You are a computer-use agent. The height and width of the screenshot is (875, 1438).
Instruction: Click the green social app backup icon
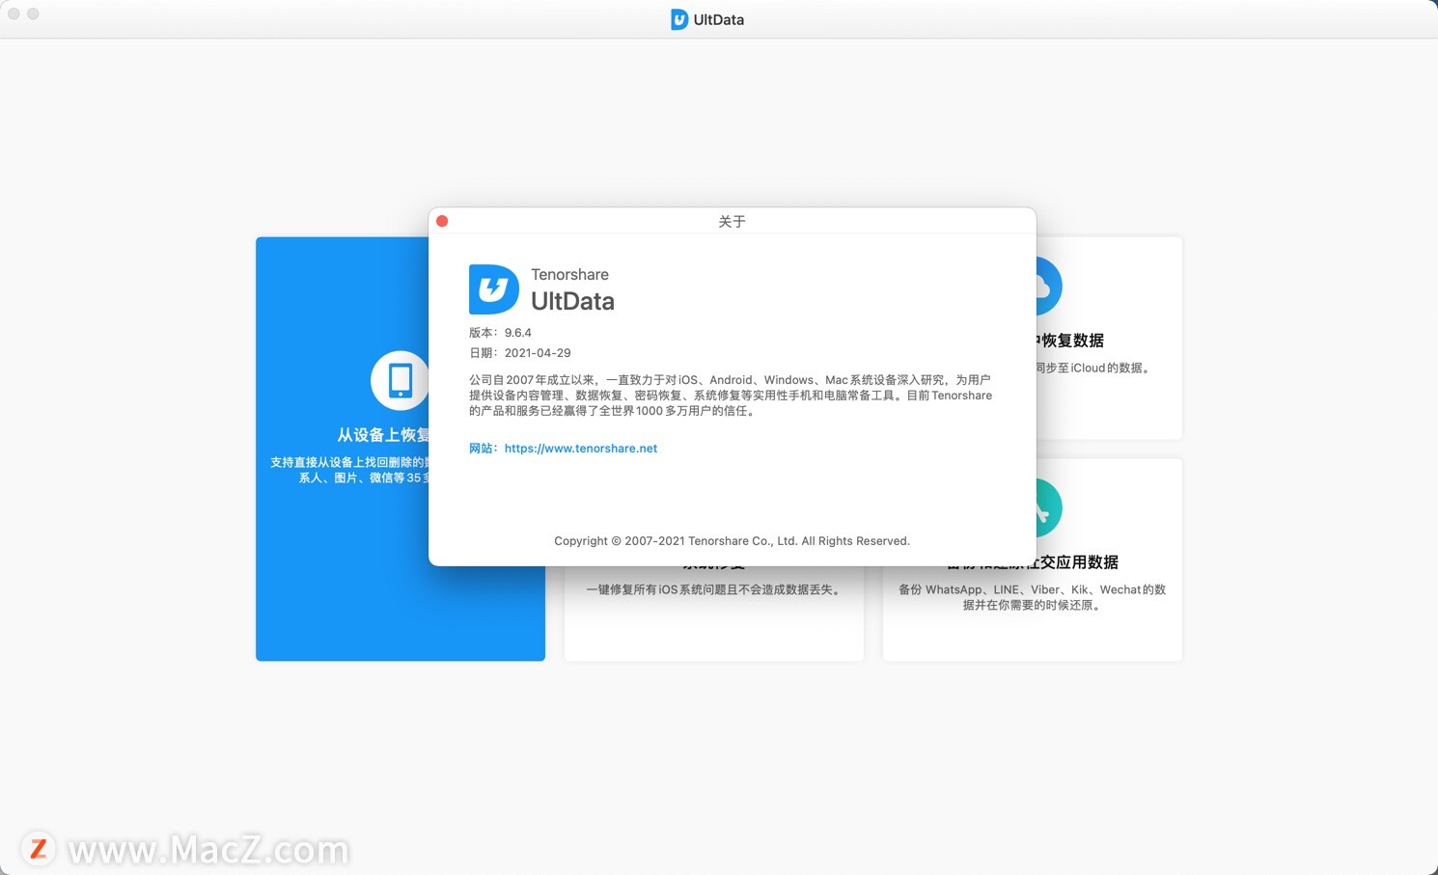[1049, 507]
